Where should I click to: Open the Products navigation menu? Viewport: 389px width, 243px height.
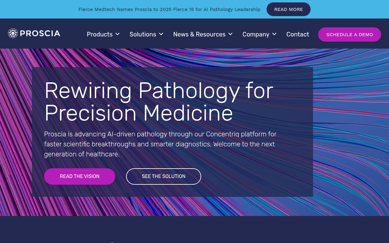100,34
